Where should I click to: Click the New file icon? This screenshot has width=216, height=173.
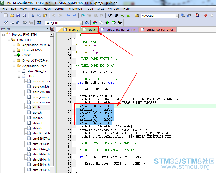[x=6, y=15]
